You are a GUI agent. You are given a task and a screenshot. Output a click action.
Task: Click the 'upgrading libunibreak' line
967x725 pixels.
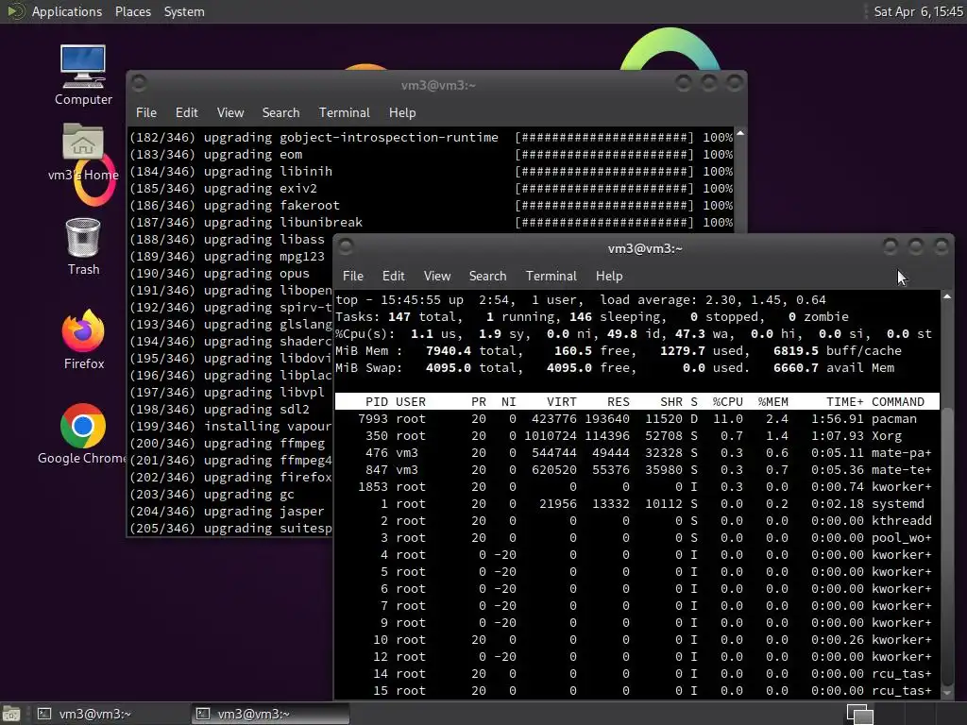431,222
